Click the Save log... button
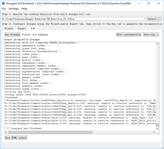Screen dimensions: 164x149 [x=151, y=34]
